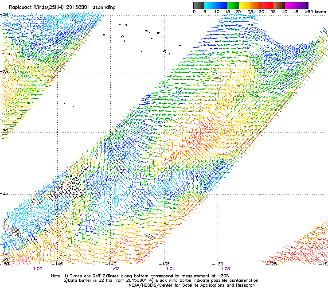
Task: Click the red 30-35 knots legend swatch
Action: pyautogui.click(x=268, y=5)
